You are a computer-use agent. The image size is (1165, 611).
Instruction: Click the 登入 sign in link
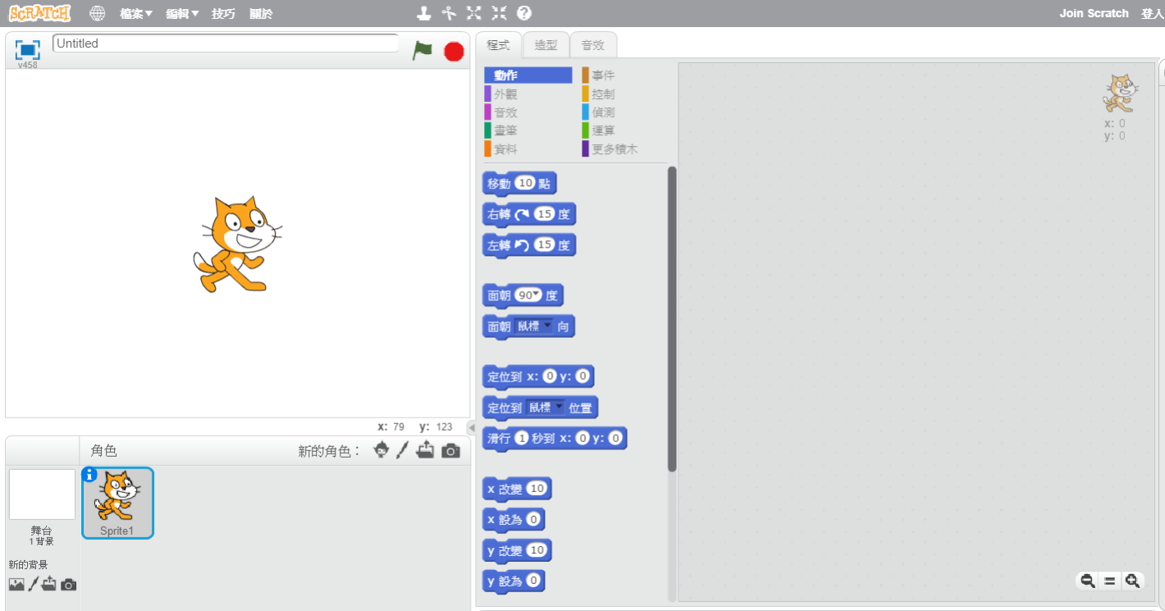coord(1153,13)
